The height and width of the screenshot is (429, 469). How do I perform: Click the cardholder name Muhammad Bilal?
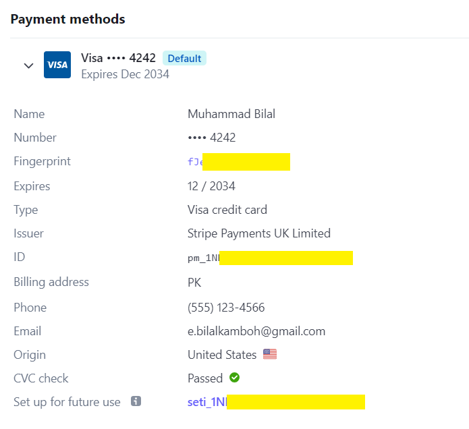(x=231, y=114)
